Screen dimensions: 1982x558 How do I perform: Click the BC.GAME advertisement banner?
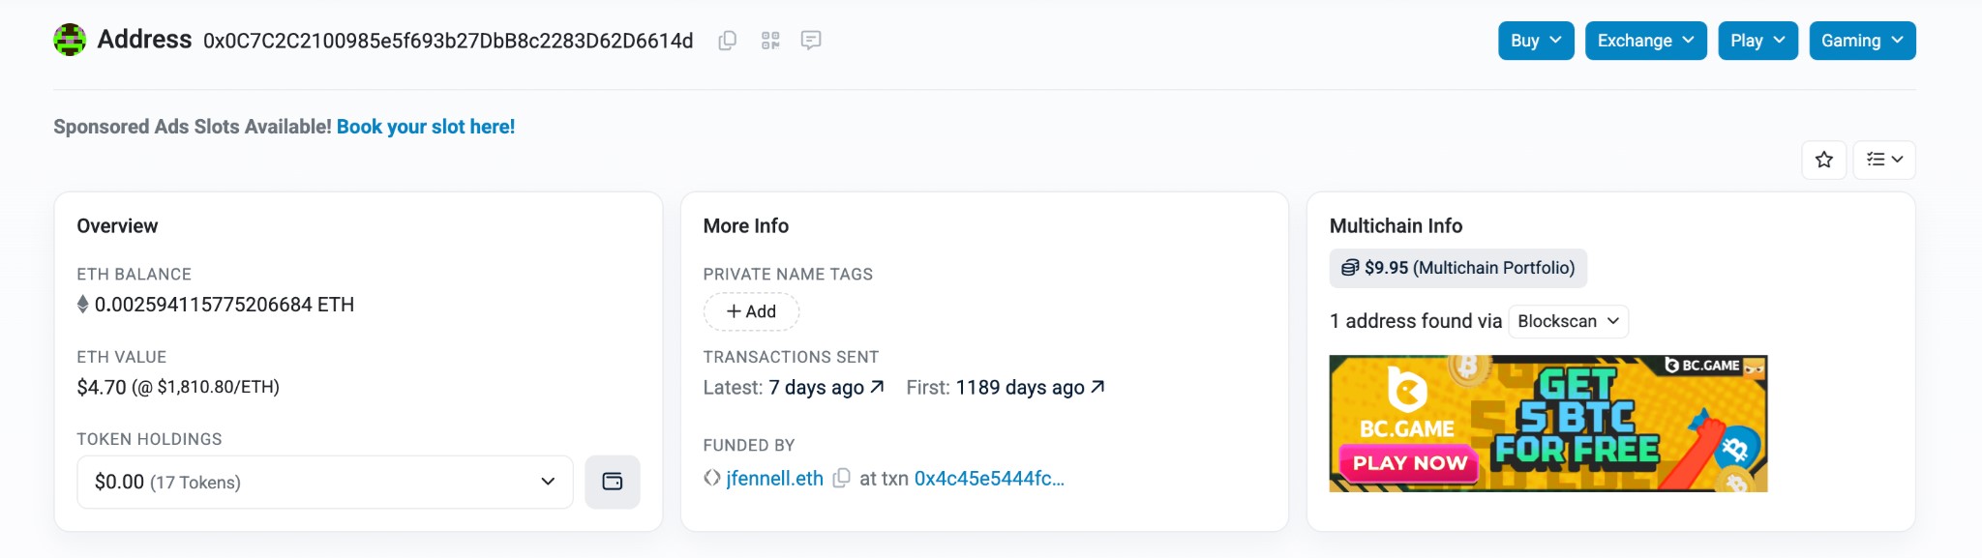[x=1548, y=424]
